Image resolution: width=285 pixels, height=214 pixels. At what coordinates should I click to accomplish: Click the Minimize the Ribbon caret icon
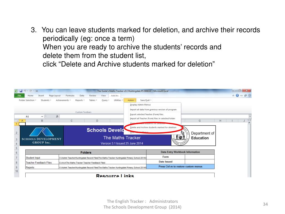point(233,96)
